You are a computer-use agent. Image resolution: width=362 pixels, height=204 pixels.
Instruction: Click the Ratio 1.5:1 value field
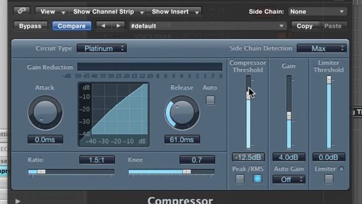(x=97, y=160)
